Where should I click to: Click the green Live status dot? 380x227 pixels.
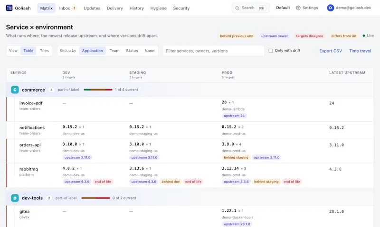coord(364,36)
